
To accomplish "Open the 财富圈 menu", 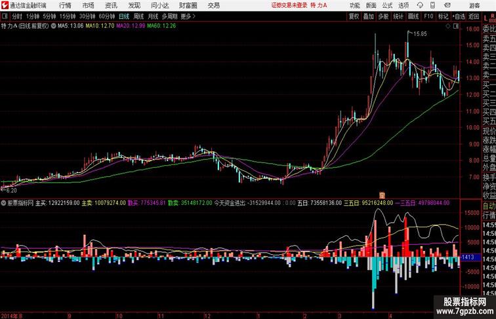I will point(188,5).
